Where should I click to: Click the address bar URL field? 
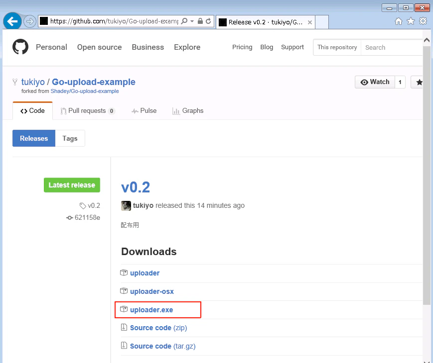point(114,21)
